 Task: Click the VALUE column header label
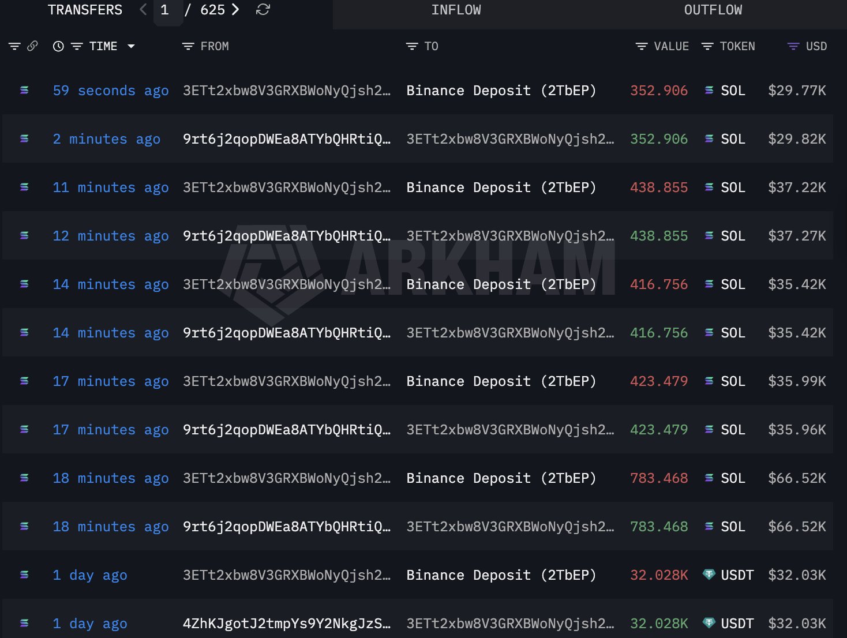pos(672,46)
